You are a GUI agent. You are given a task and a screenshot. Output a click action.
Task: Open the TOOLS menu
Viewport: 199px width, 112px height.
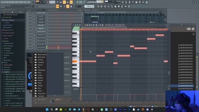coord(25,2)
